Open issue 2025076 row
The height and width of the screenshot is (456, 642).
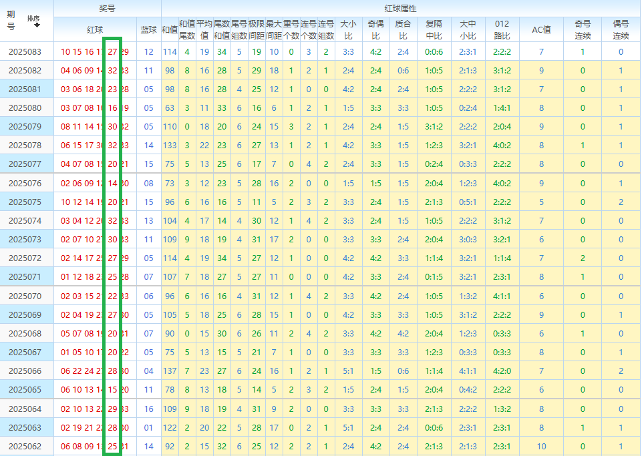[27, 183]
